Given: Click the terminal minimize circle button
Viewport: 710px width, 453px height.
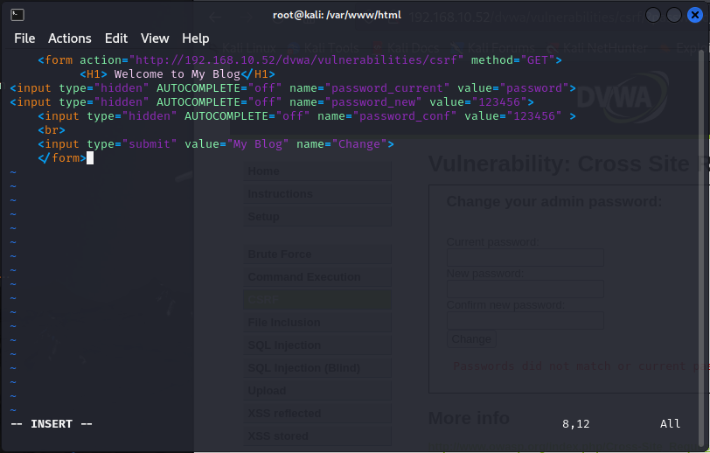Looking at the screenshot, I should pyautogui.click(x=653, y=15).
